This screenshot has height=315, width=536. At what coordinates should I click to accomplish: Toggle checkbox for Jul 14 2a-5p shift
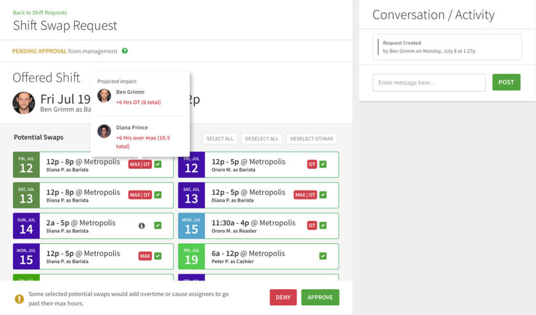[x=158, y=226]
